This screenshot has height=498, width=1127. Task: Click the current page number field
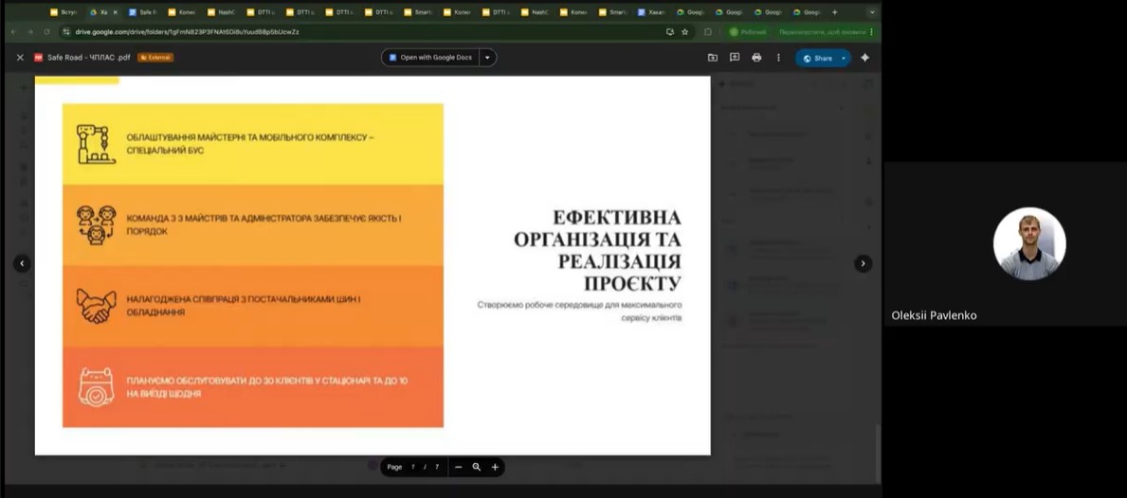[x=413, y=467]
